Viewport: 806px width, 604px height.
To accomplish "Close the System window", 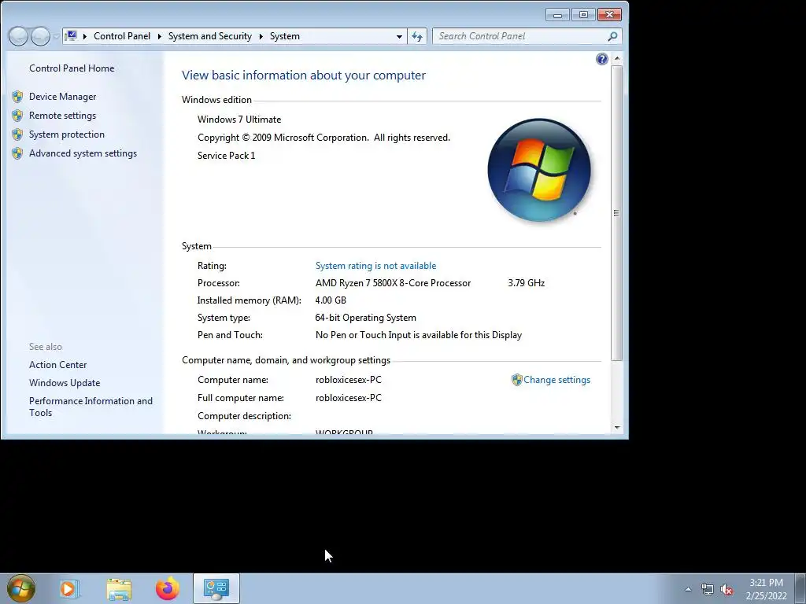I will click(x=610, y=15).
